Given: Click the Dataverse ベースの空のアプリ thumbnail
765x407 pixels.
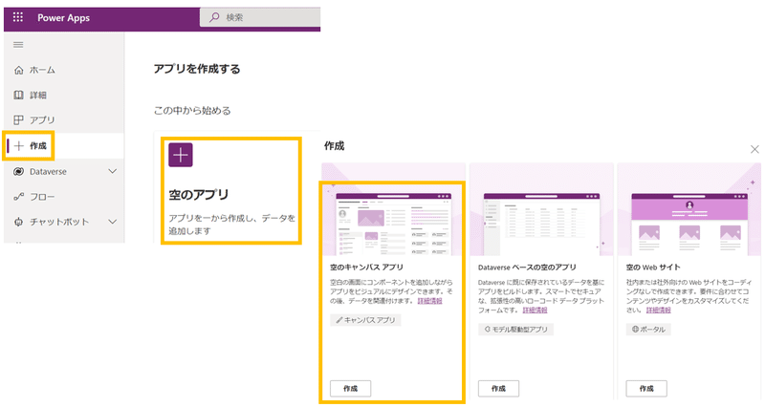Looking at the screenshot, I should pyautogui.click(x=541, y=209).
